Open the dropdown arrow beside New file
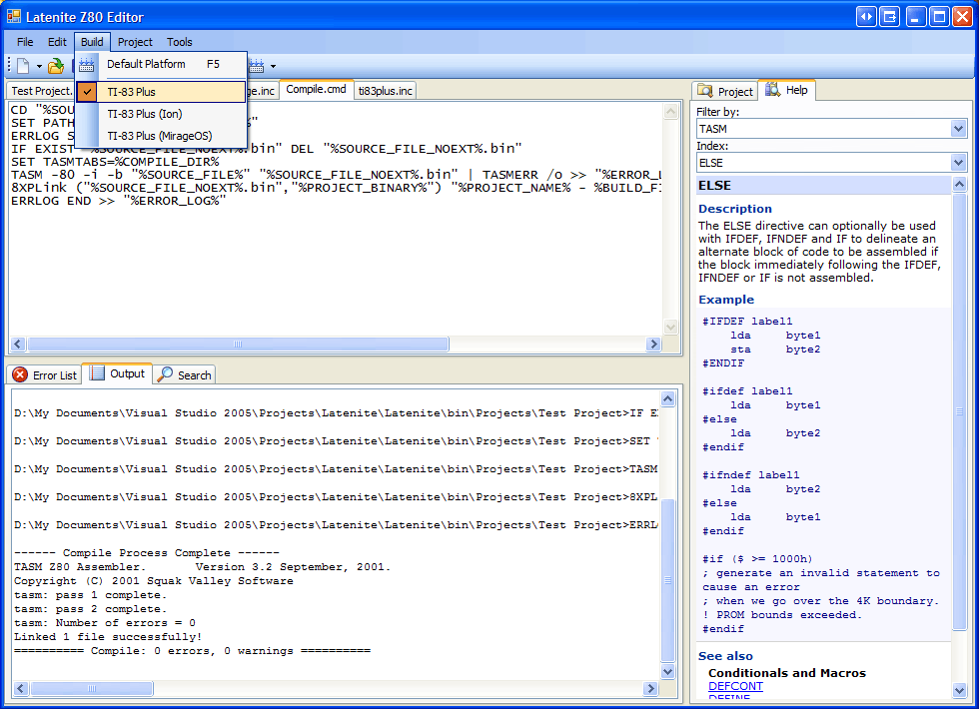Viewport: 979px width, 709px height. tap(39, 67)
